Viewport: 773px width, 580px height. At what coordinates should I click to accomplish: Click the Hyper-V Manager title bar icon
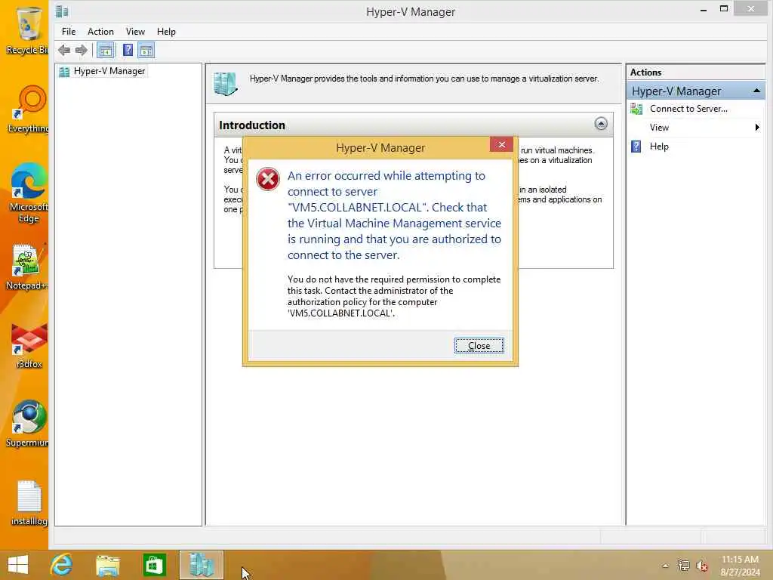point(62,11)
